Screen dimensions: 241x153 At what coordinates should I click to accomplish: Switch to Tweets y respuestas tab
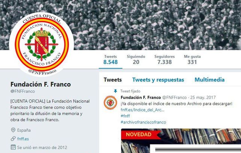[x=158, y=80]
